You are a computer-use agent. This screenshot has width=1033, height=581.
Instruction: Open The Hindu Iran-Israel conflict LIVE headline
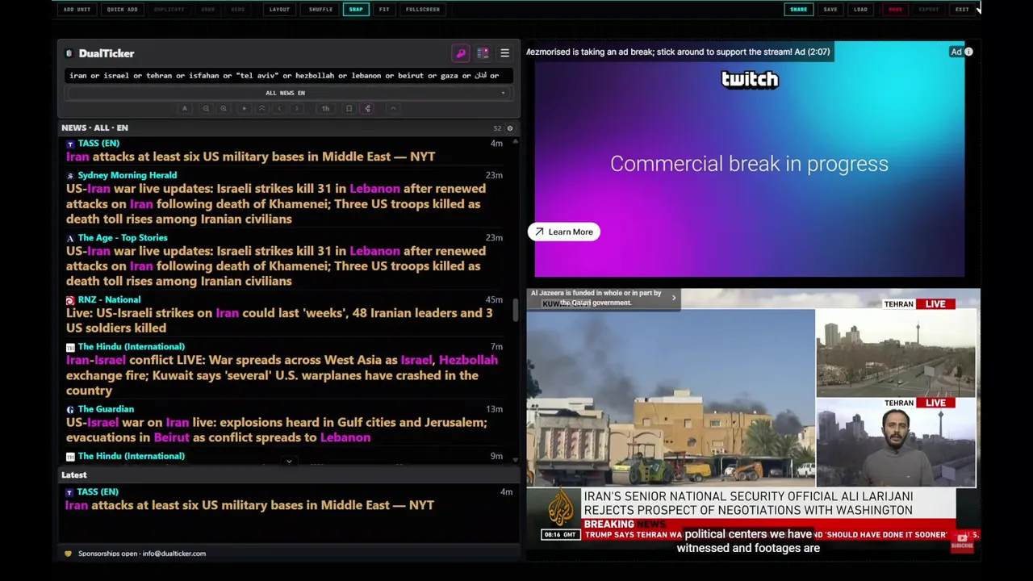[282, 375]
